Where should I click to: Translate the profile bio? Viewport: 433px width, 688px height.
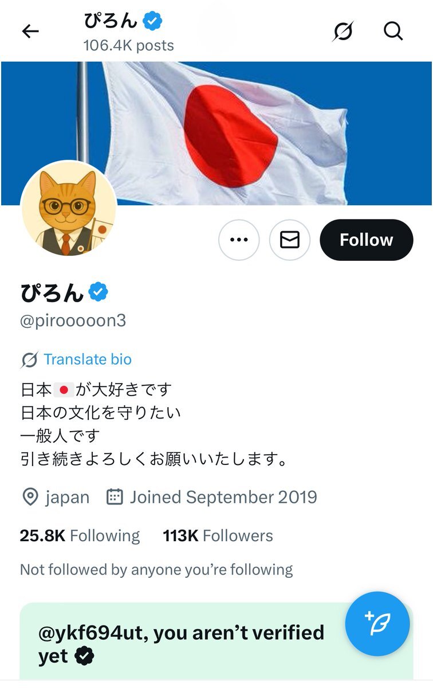point(88,359)
